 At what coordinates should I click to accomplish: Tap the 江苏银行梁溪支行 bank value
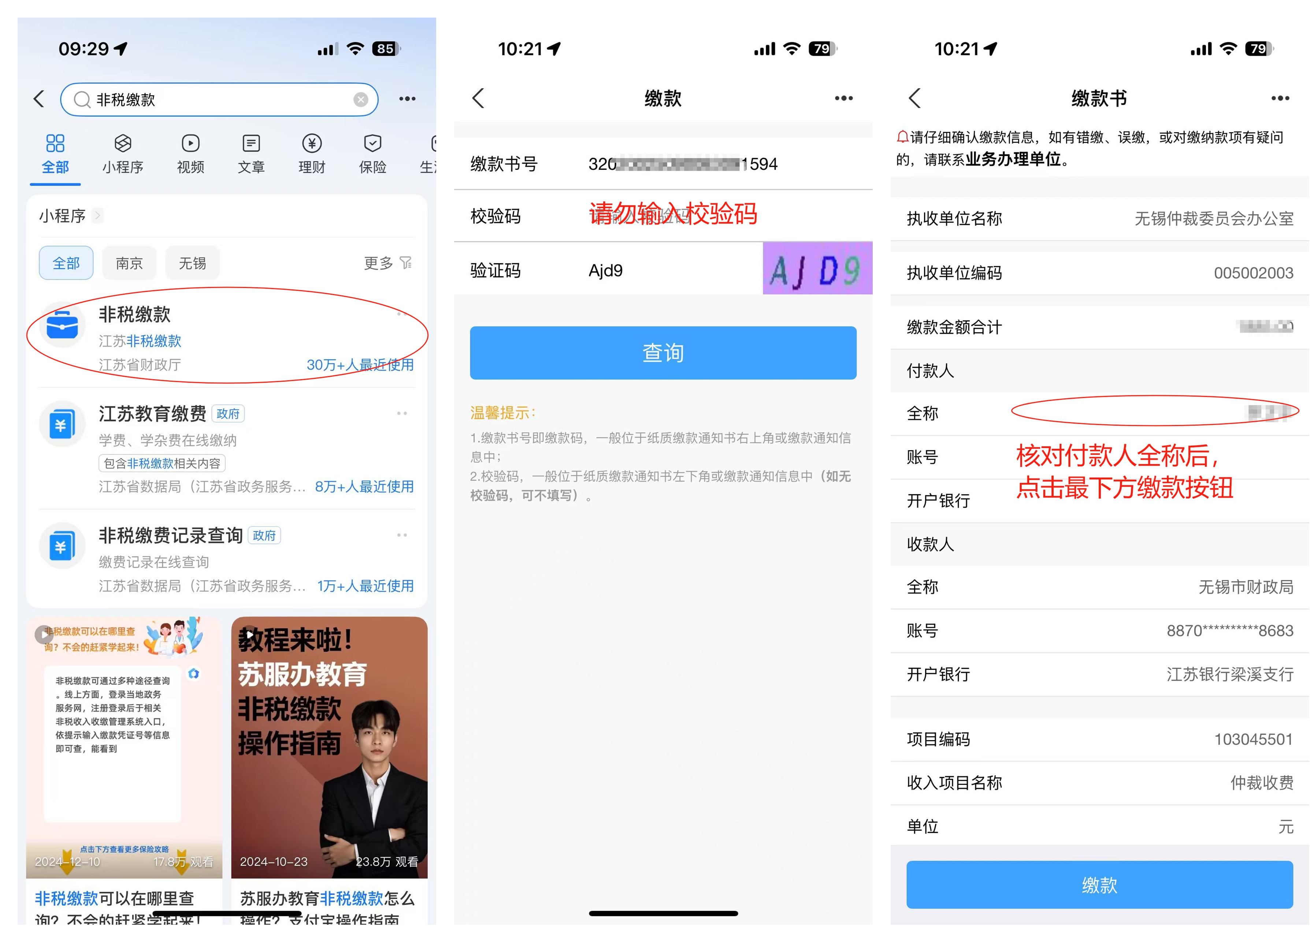(1230, 674)
